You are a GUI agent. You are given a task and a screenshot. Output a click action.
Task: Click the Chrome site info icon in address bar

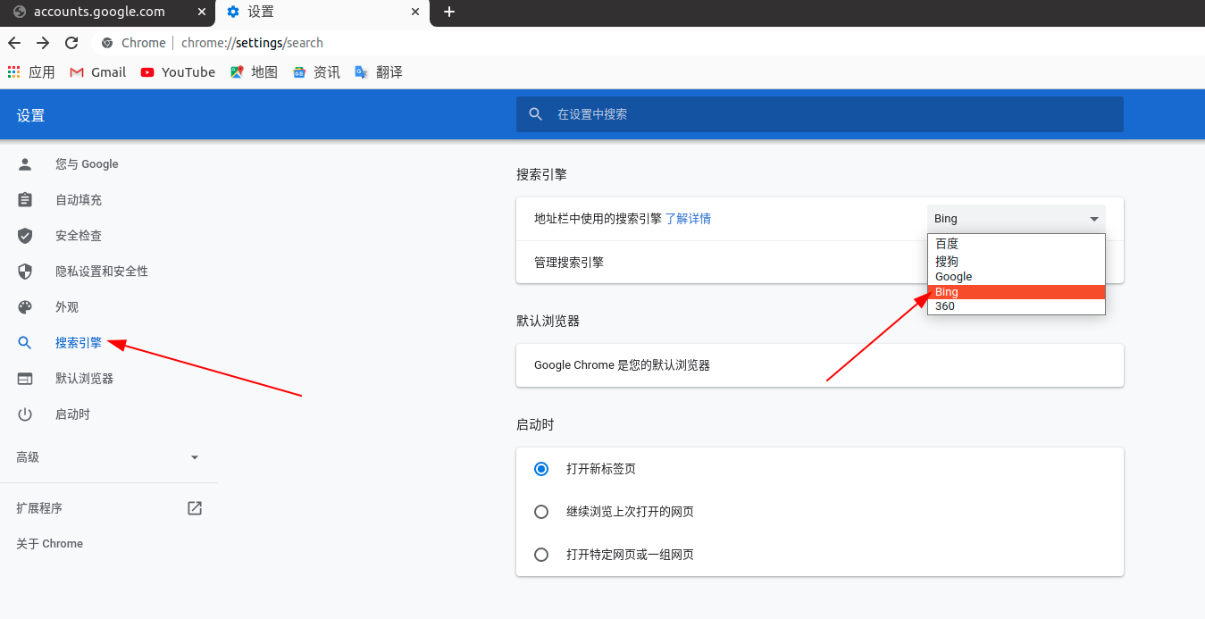click(108, 43)
